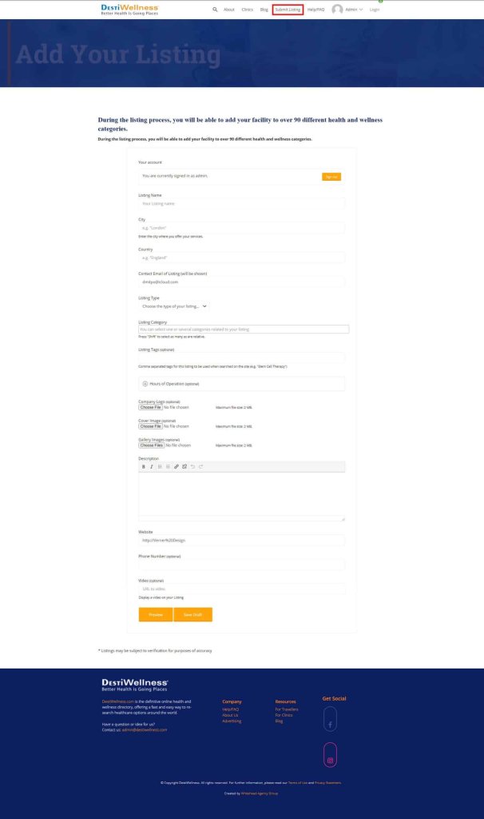This screenshot has height=819, width=484.
Task: Open the Instagram social icon in footer
Action: pyautogui.click(x=331, y=755)
